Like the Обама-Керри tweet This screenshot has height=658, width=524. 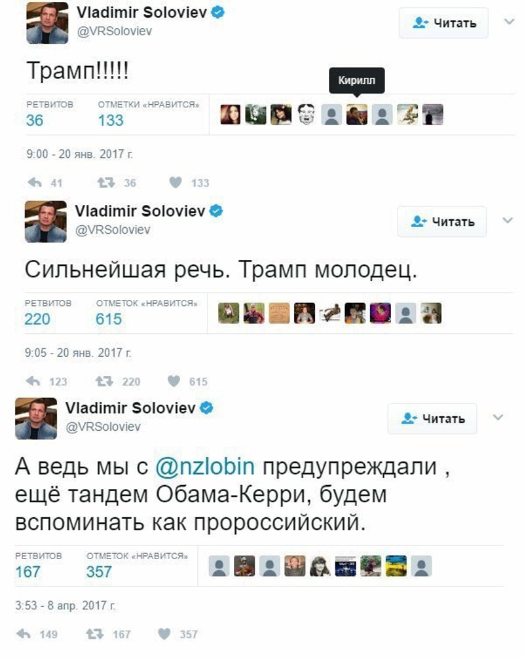pos(164,634)
